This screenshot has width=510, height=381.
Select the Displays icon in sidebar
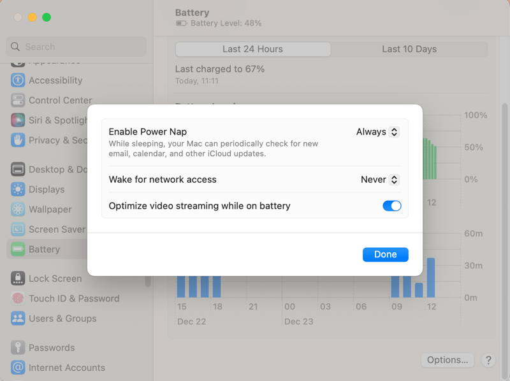coord(18,189)
